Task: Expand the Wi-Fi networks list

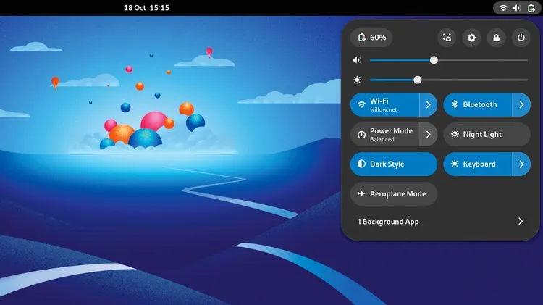Action: pyautogui.click(x=429, y=104)
